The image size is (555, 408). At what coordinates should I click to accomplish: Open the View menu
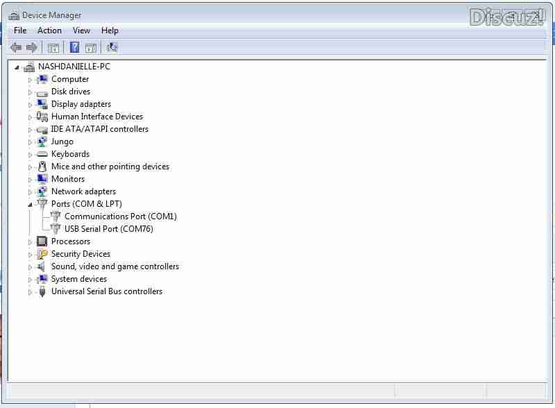pyautogui.click(x=81, y=30)
